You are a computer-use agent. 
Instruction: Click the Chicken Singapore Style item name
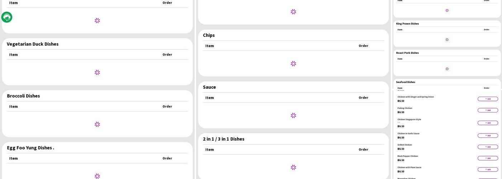point(409,120)
